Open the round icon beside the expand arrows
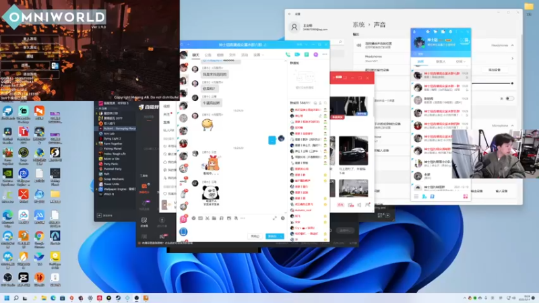 coord(283,218)
